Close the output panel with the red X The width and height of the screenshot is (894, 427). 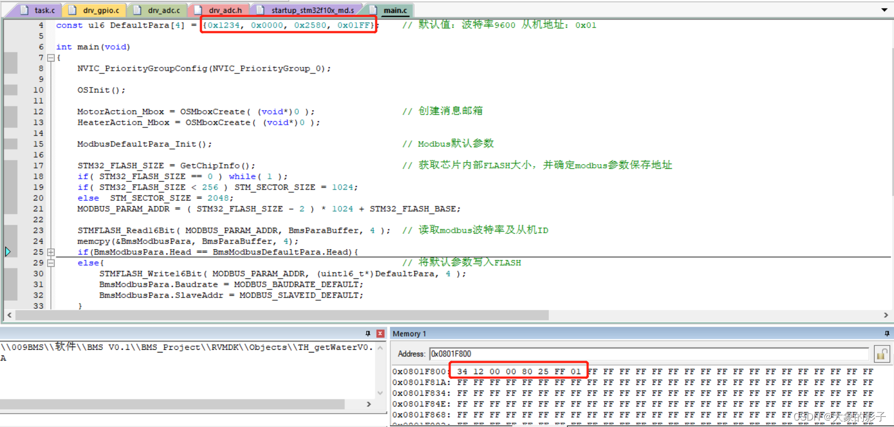(x=380, y=334)
